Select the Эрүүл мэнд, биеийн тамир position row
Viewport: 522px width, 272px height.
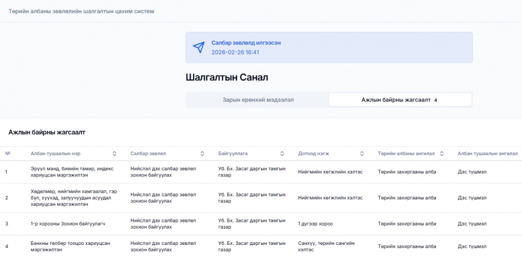click(x=261, y=172)
